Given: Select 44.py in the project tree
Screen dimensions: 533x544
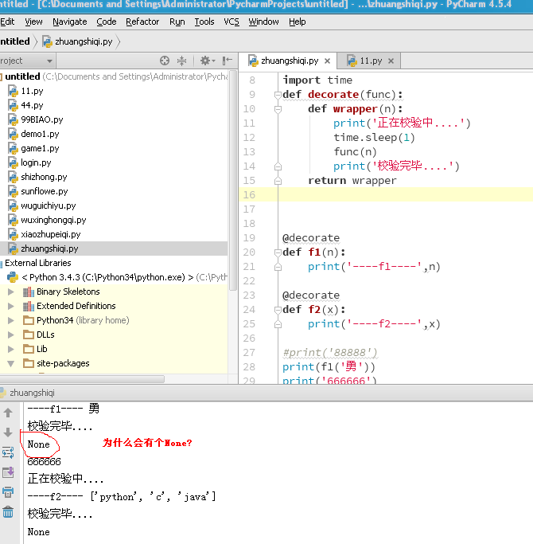Looking at the screenshot, I should coord(32,105).
